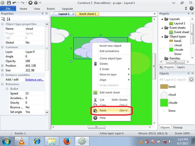This screenshot has height=146, width=195.
Task: Toggle ribbon collapse up-down arrows
Action: 186,8
